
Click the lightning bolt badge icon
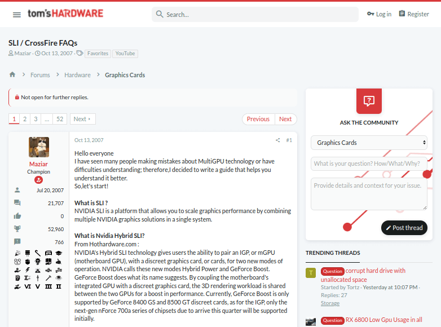[28, 270]
